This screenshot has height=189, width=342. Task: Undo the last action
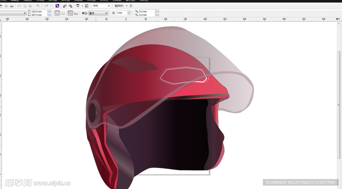click(38, 6)
